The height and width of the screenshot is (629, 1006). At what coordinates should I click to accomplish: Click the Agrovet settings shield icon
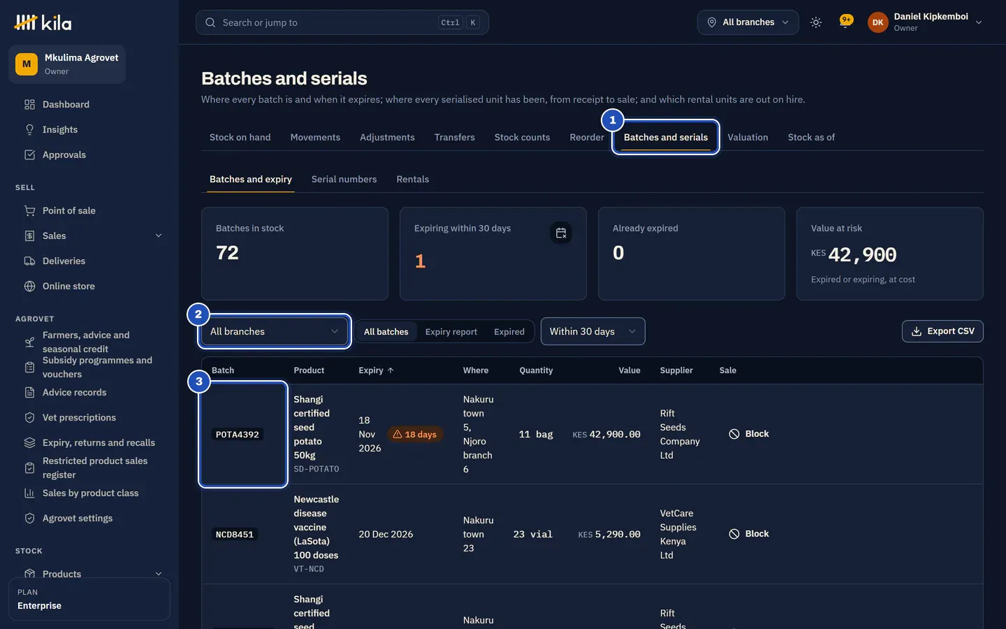29,519
